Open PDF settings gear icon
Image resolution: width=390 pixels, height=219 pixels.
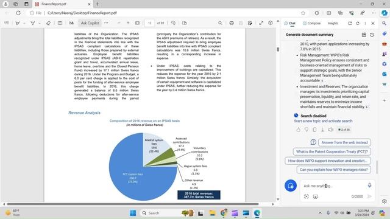tap(271, 23)
